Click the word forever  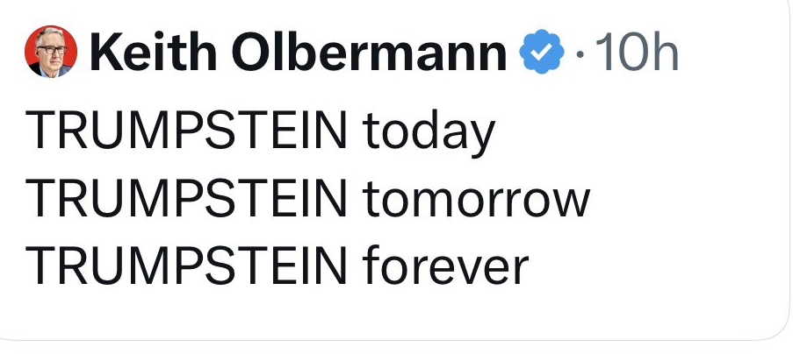(x=445, y=265)
